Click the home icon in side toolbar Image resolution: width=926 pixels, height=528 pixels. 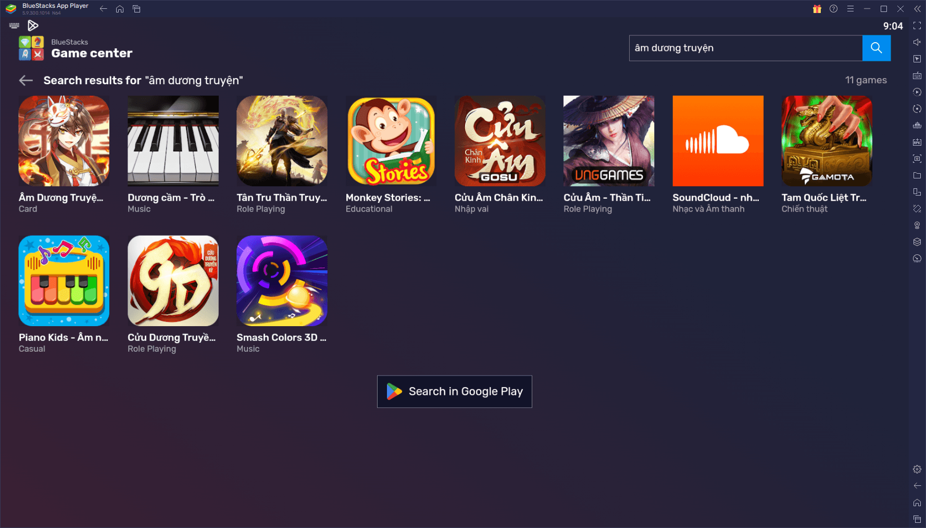[x=917, y=503]
